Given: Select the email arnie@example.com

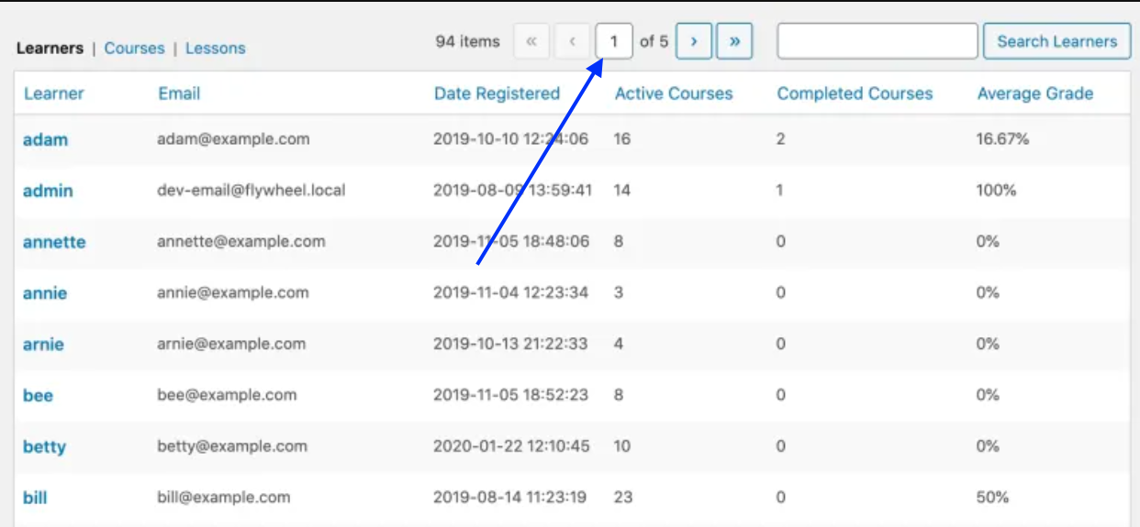Looking at the screenshot, I should (x=231, y=345).
